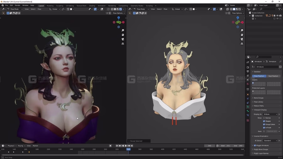Image resolution: width=283 pixels, height=159 pixels.
Task: Open Tool properties tab icon
Action: tap(248, 62)
